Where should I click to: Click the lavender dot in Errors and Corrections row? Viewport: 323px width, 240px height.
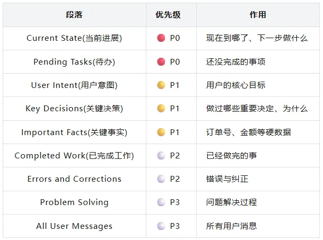(x=161, y=179)
